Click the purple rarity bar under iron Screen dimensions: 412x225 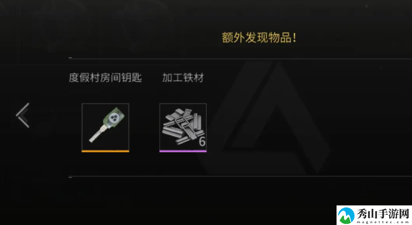coord(183,151)
